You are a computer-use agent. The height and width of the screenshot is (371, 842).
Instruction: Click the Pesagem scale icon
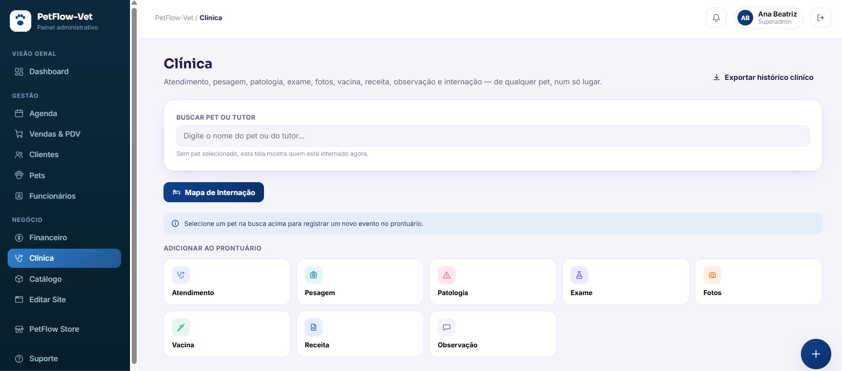coord(314,275)
